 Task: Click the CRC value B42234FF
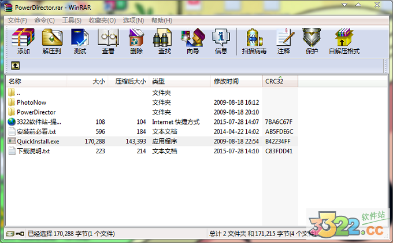[278, 141]
